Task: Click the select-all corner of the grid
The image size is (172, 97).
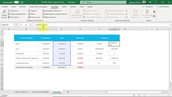Action: tap(2, 29)
